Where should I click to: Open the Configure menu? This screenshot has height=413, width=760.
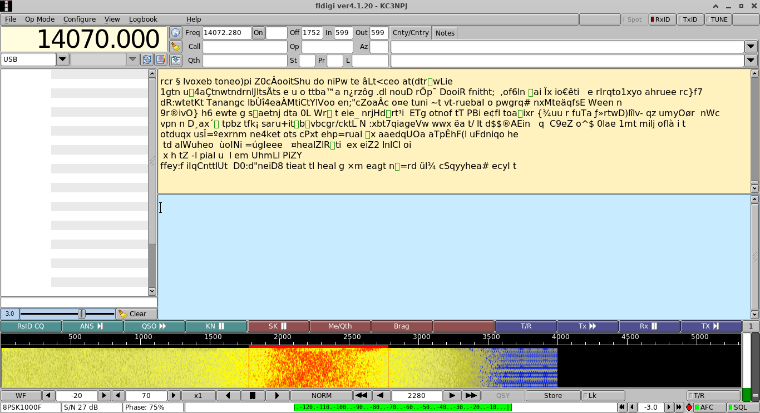79,19
